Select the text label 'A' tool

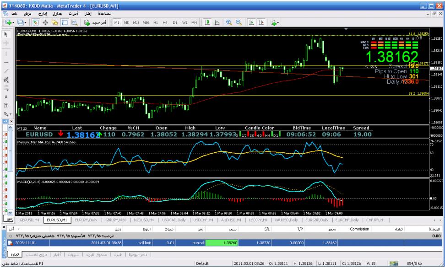6,97
